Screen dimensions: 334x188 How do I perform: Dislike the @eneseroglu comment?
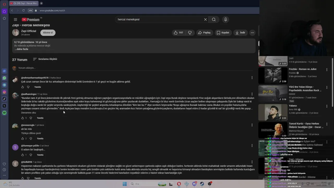pos(31,138)
